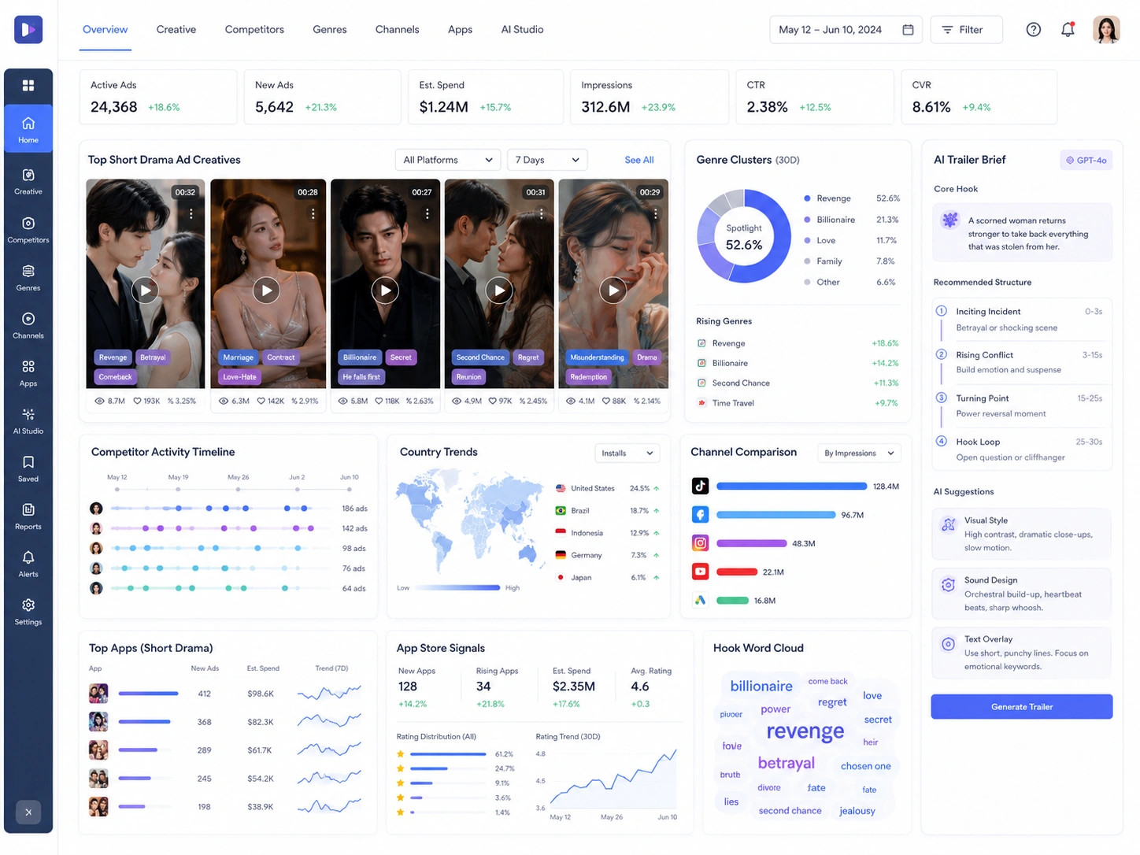Click the TikTok 128.4M impressions bar
The width and height of the screenshot is (1140, 855).
(x=792, y=486)
